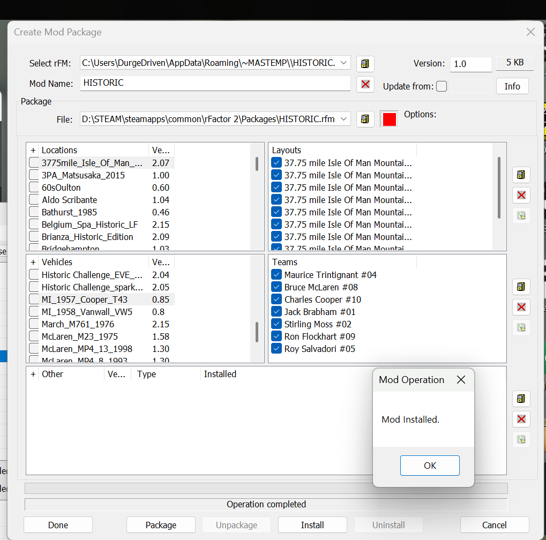Select McLaren_M23_1975 vehicle row
The width and height of the screenshot is (546, 540).
(x=102, y=336)
